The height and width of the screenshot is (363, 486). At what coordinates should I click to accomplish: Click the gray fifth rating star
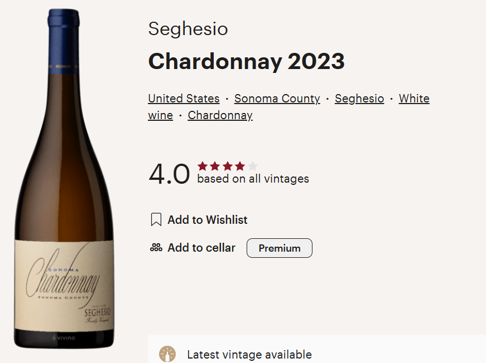pyautogui.click(x=252, y=165)
